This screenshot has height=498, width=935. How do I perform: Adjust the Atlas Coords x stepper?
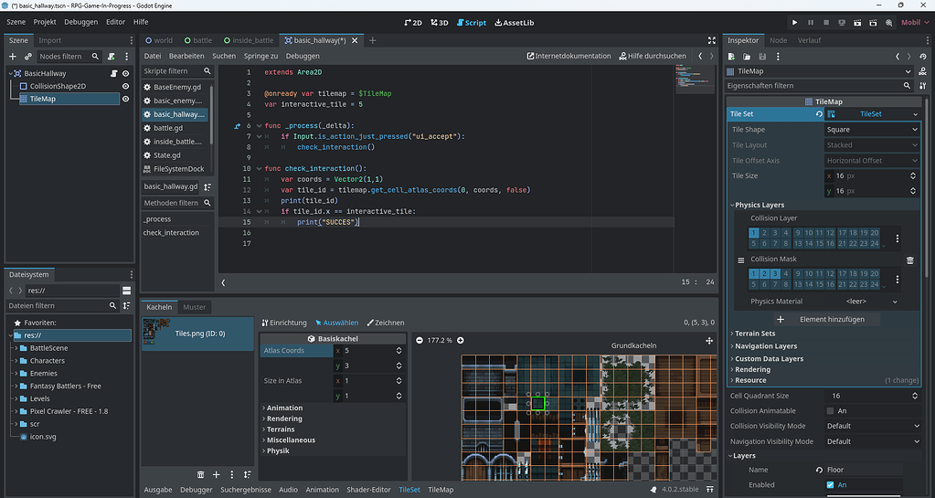(398, 351)
